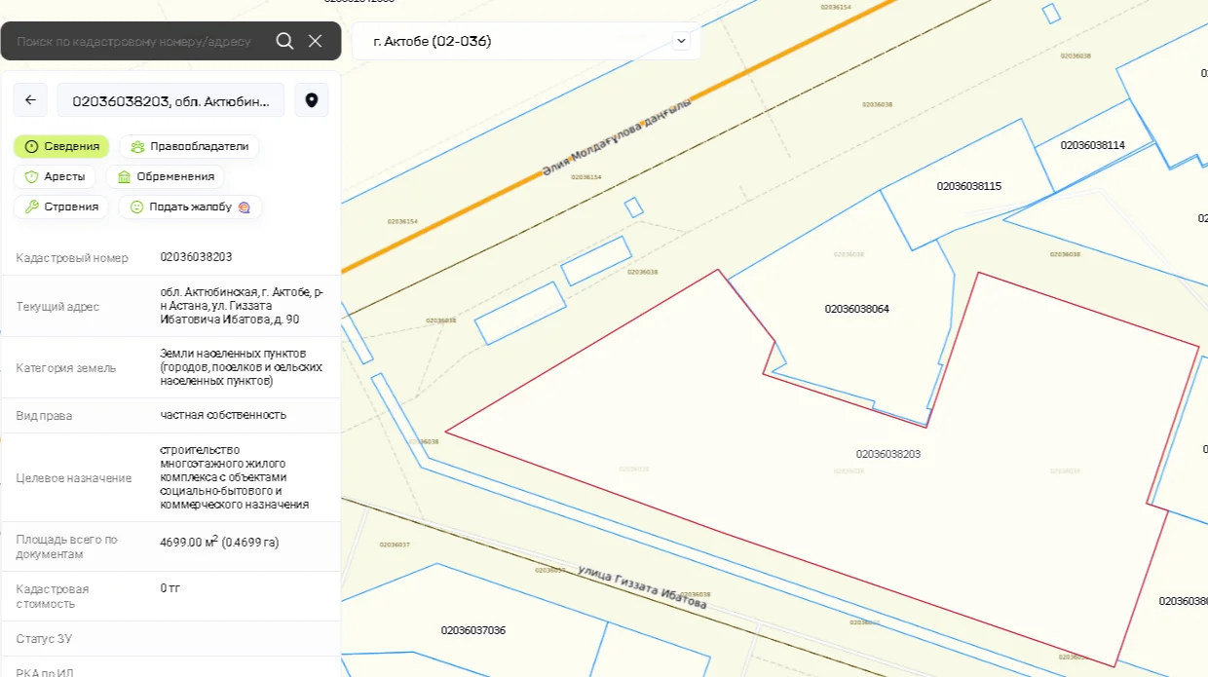Image resolution: width=1208 pixels, height=677 pixels.
Task: Select parcel 02036038115 on the map
Action: point(968,186)
